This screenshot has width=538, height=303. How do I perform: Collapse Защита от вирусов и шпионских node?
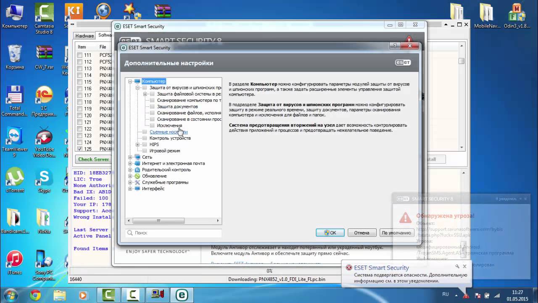[138, 88]
